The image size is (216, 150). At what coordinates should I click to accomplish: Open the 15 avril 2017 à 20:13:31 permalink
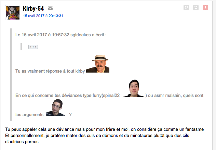(43, 16)
